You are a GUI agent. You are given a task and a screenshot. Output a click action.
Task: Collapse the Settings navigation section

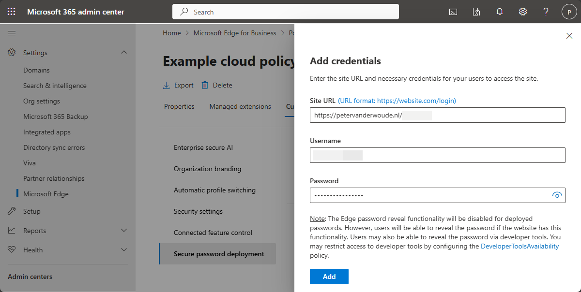pyautogui.click(x=124, y=52)
